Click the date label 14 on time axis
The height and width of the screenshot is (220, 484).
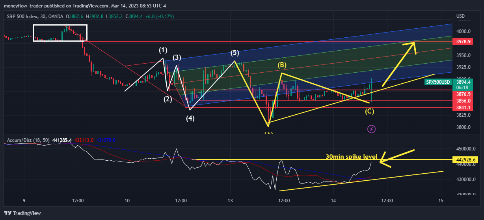tap(333, 201)
